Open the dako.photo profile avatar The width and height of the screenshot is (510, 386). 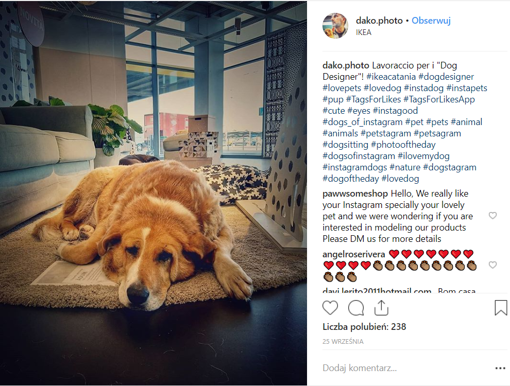pyautogui.click(x=335, y=26)
